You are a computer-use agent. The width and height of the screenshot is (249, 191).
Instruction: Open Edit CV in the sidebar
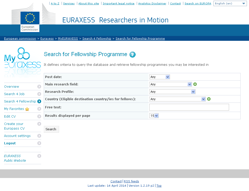(x=10, y=116)
